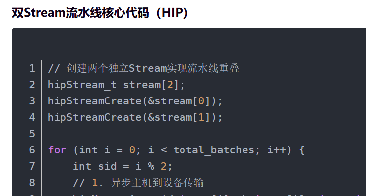This screenshot has height=196, width=366.
Task: Click line number 7 in gutter
Action: [32, 166]
